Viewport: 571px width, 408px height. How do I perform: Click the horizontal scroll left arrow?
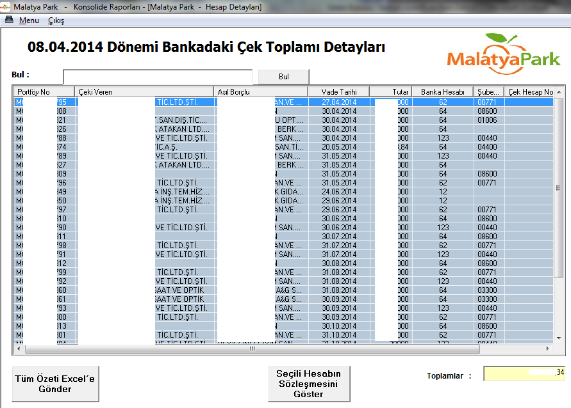[19, 349]
